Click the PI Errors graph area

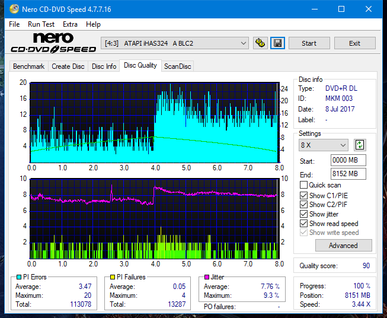point(155,123)
